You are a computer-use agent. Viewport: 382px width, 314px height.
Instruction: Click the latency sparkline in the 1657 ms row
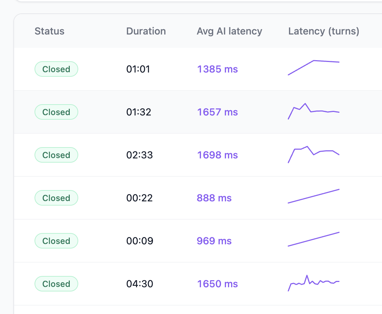point(314,111)
